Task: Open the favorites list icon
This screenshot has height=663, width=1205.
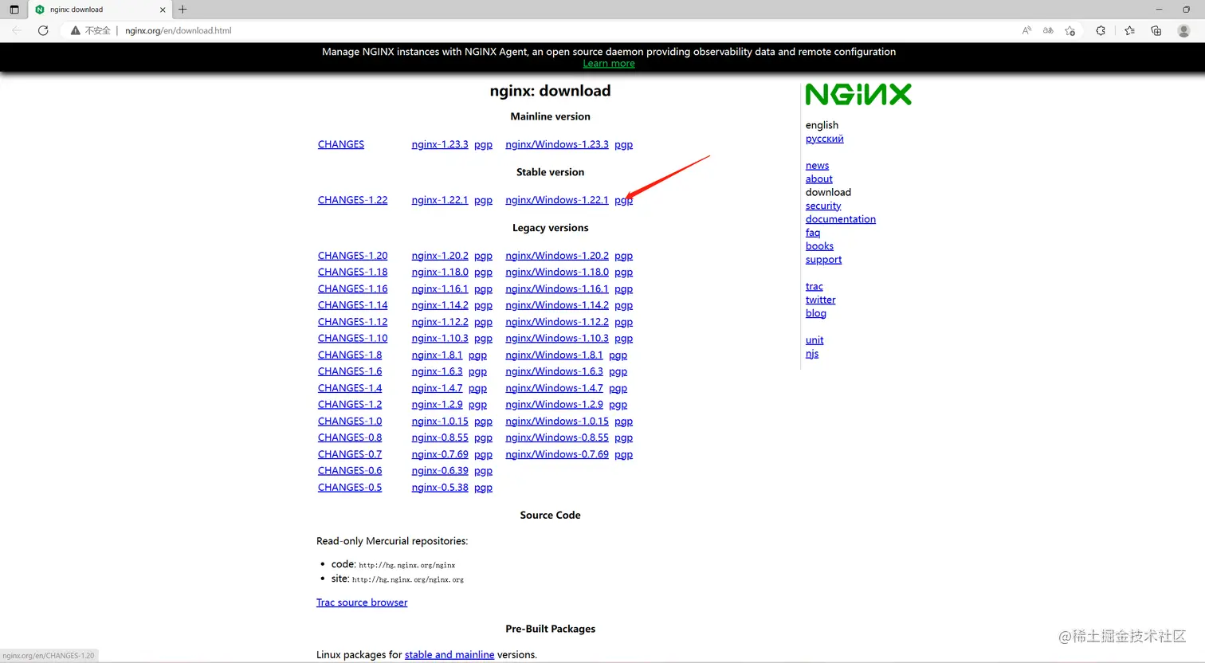Action: [x=1129, y=30]
